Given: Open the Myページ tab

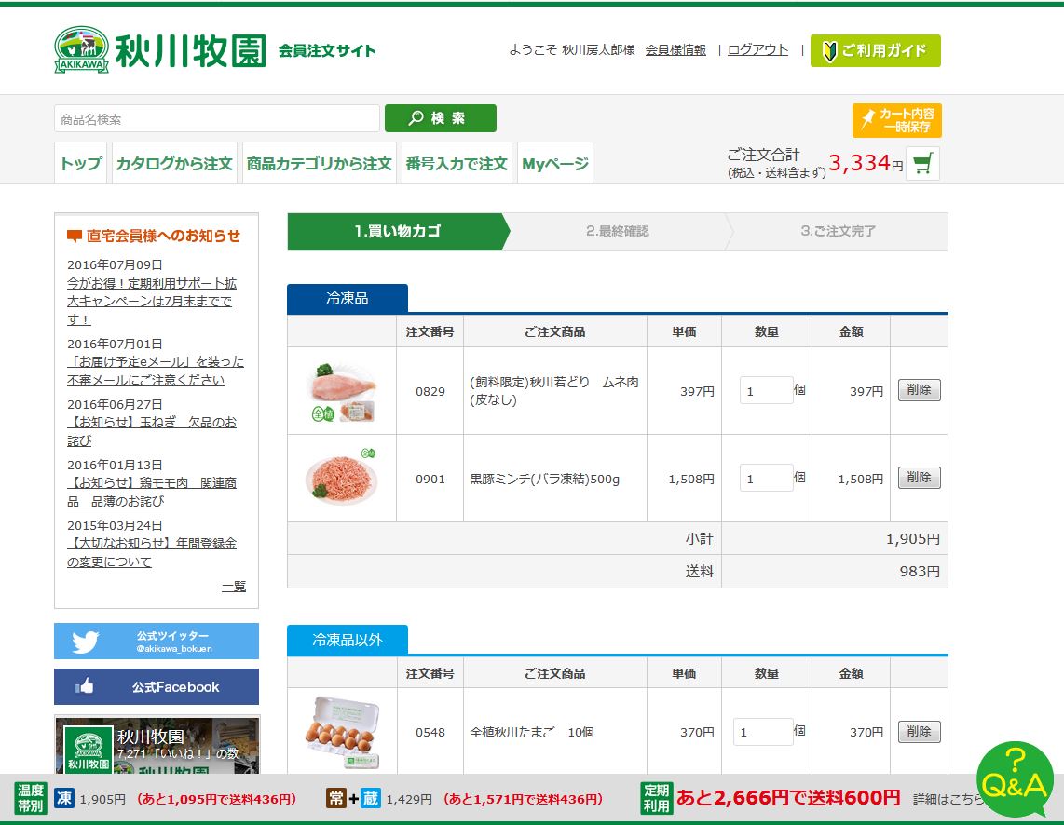Looking at the screenshot, I should click(555, 163).
